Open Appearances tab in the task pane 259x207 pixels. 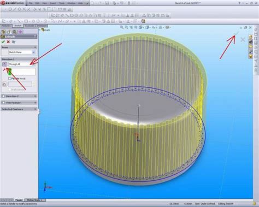(251, 56)
